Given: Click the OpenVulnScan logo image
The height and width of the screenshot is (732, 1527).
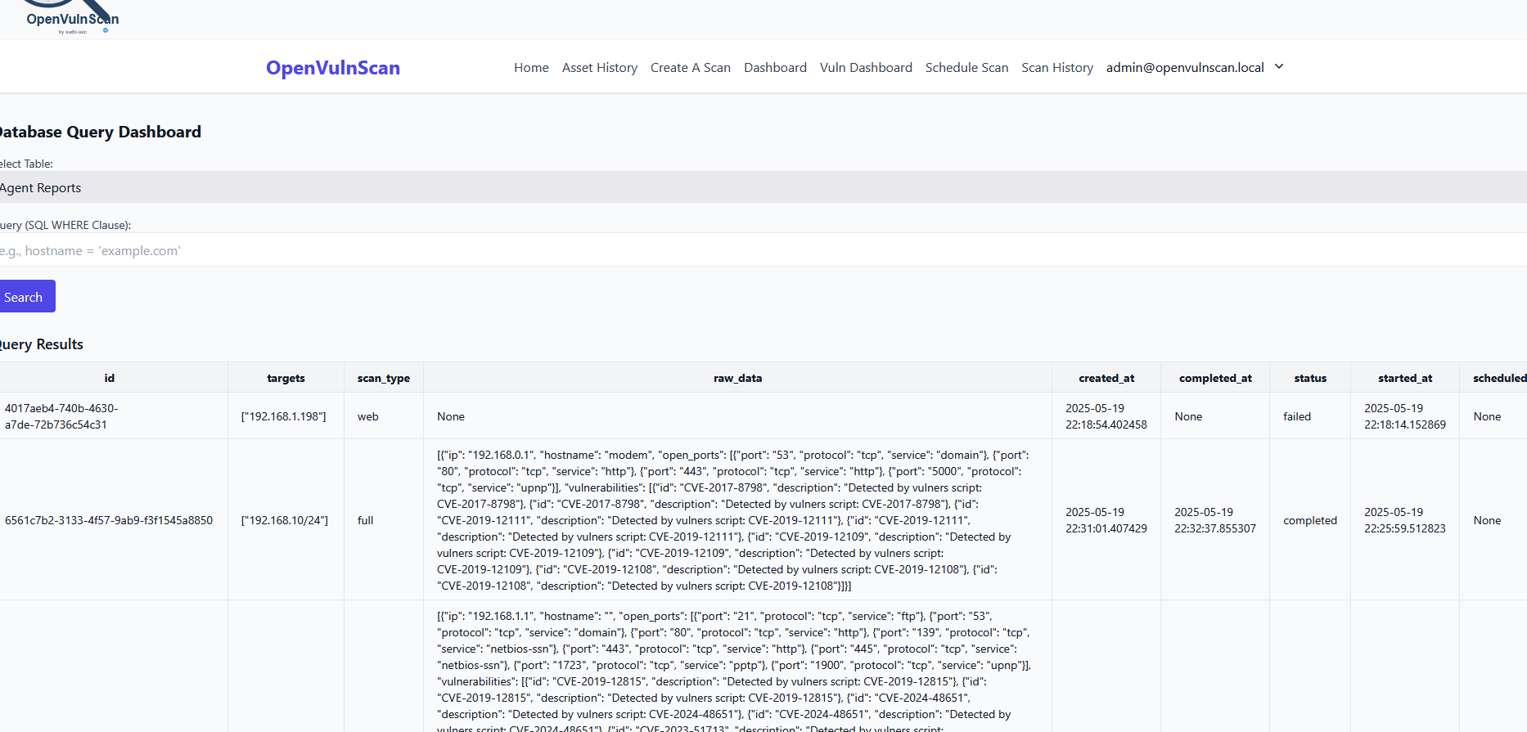Looking at the screenshot, I should click(72, 17).
